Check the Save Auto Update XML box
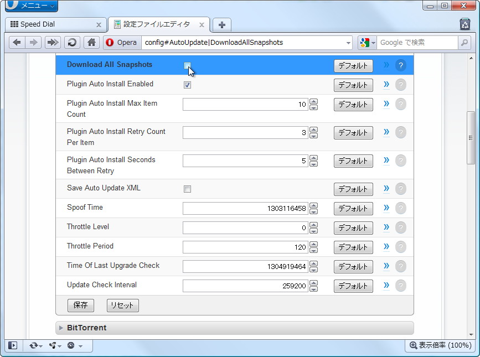Image resolution: width=480 pixels, height=357 pixels. tap(187, 189)
